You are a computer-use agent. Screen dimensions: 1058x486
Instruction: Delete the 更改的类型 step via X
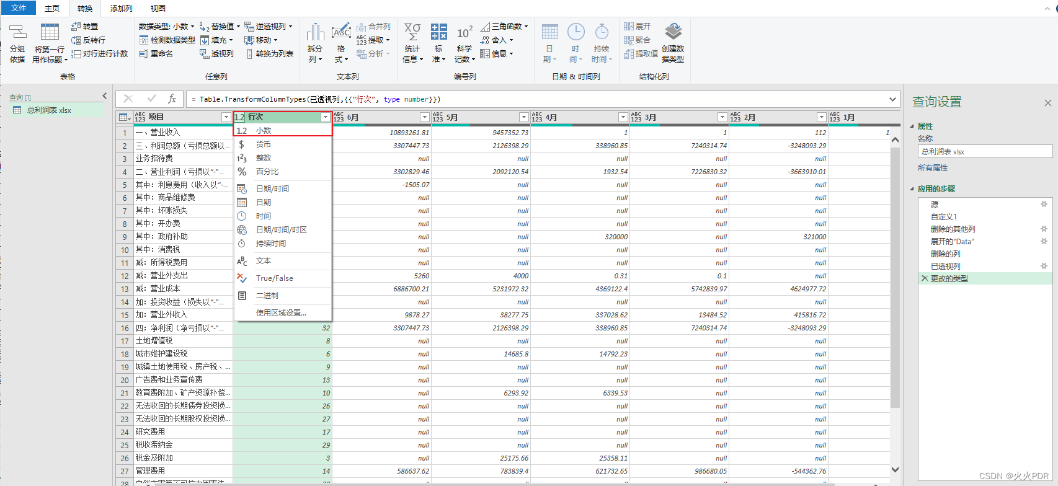click(x=925, y=278)
